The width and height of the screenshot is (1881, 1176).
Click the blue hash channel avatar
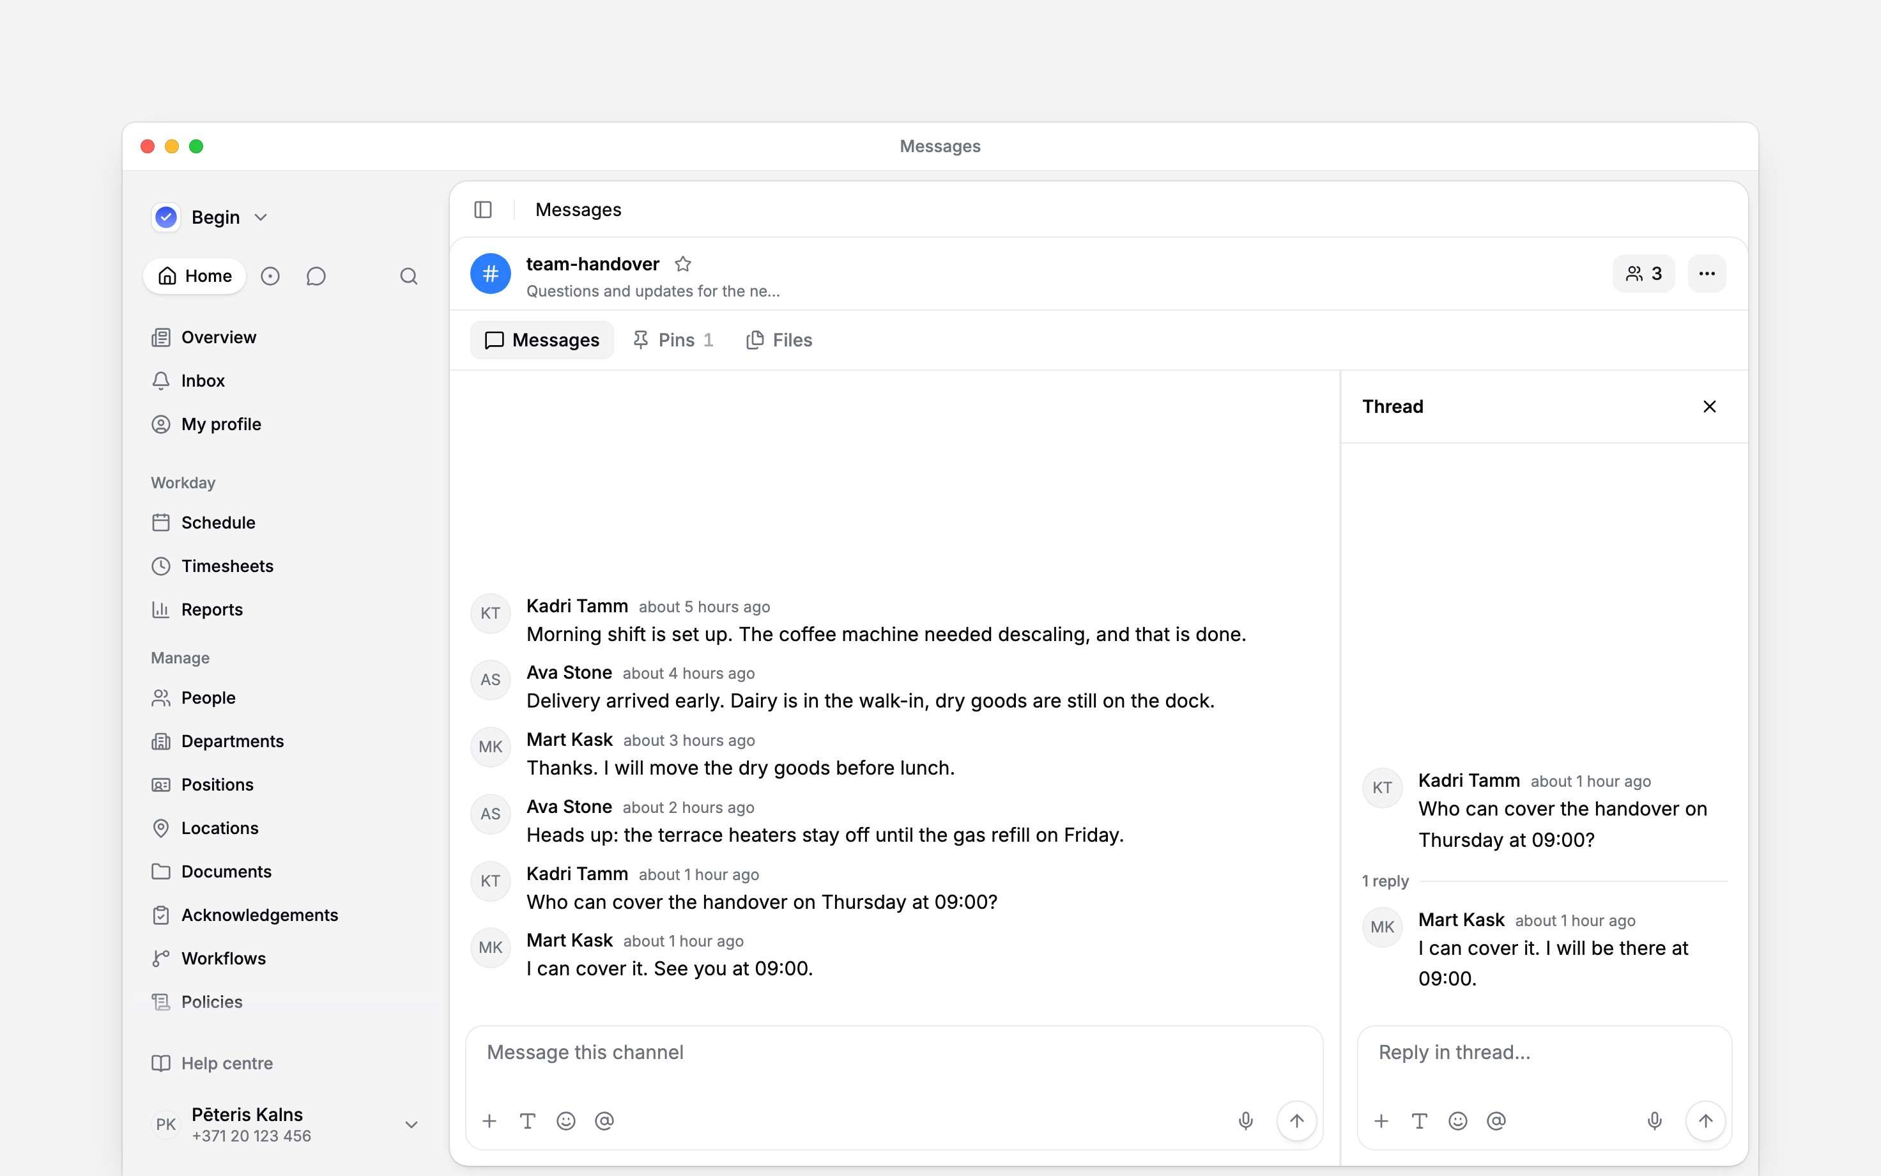(x=491, y=274)
